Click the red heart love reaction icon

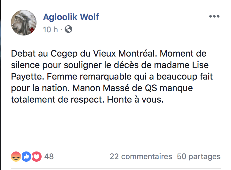pos(37,156)
